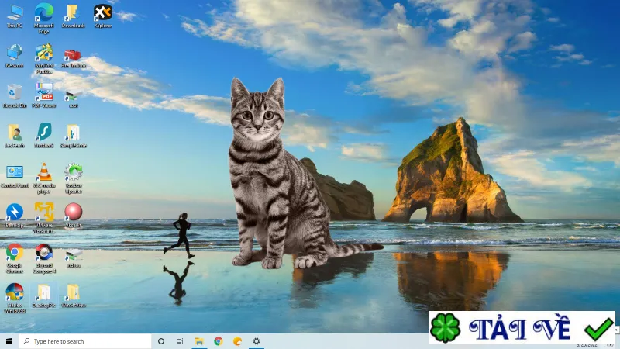
Task: Select the This PC icon
Action: coord(15,16)
